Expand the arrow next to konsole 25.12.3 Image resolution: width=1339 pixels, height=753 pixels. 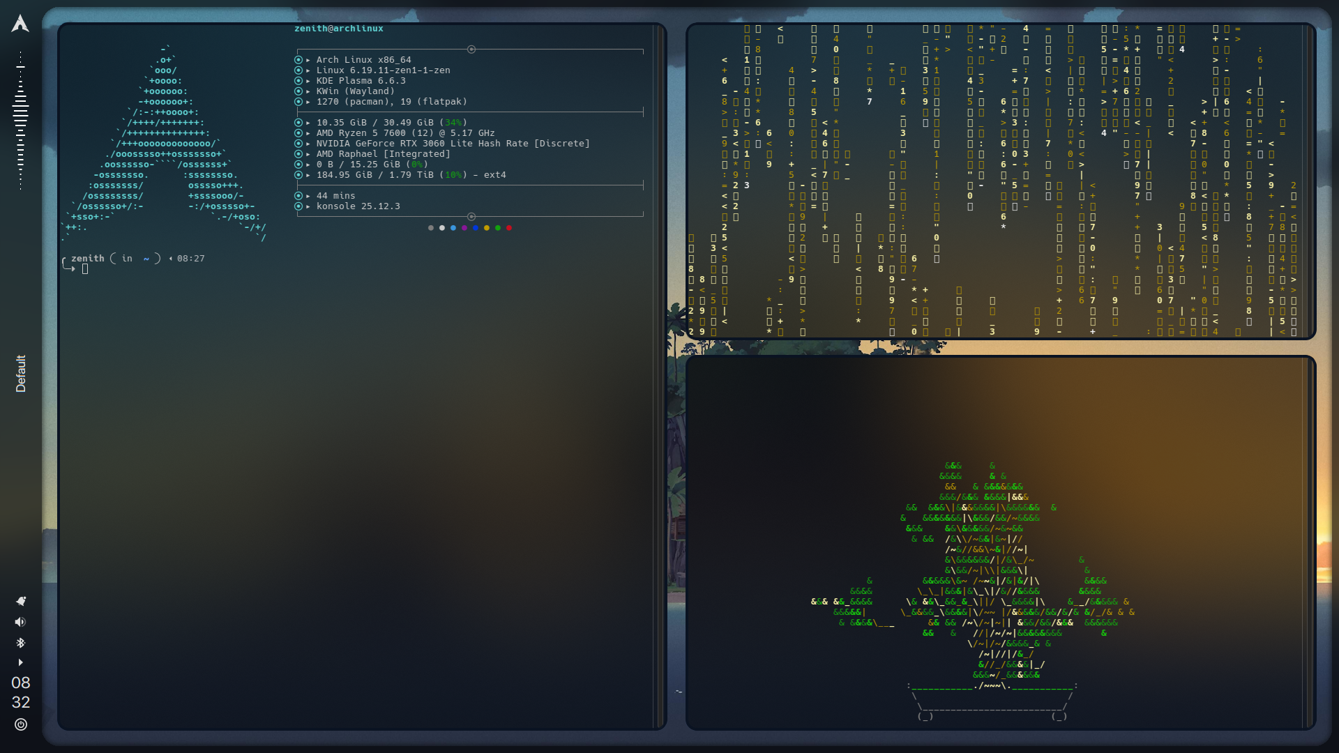[310, 206]
